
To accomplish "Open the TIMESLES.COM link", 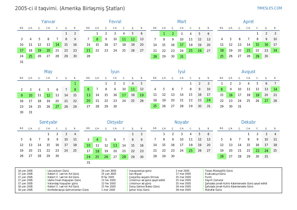I will 269,8.
